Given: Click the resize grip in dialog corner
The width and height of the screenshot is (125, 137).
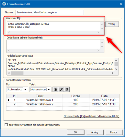Looking at the screenshot, I should [123, 135].
